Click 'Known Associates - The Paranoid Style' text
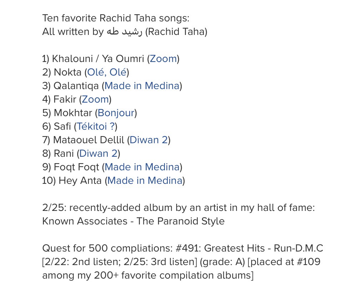Viewport: 348px width, 290px height. pyautogui.click(x=133, y=221)
